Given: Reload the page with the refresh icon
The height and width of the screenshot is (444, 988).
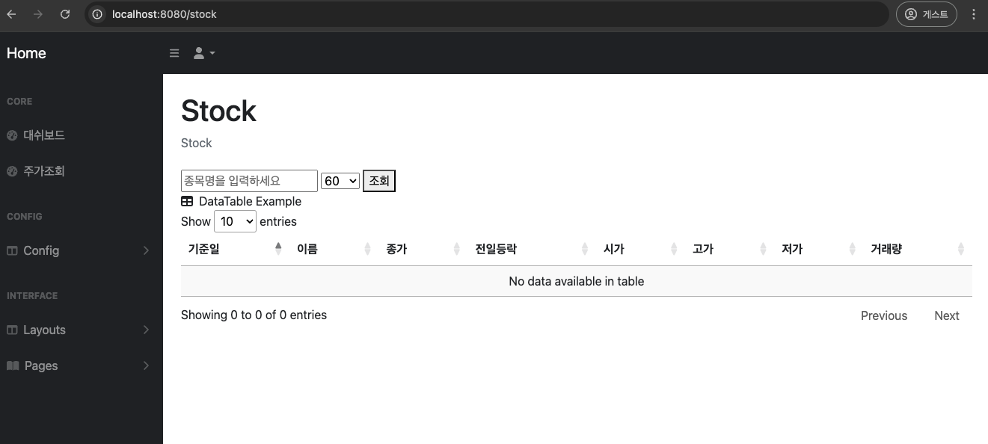Looking at the screenshot, I should pos(65,14).
